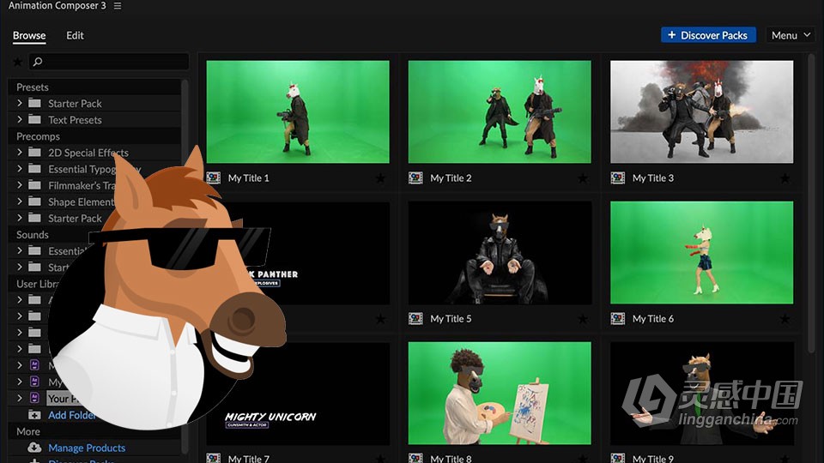Screen dimensions: 824x463
Task: Open the Animation Composer 3 panel menu icon
Action: [x=118, y=6]
